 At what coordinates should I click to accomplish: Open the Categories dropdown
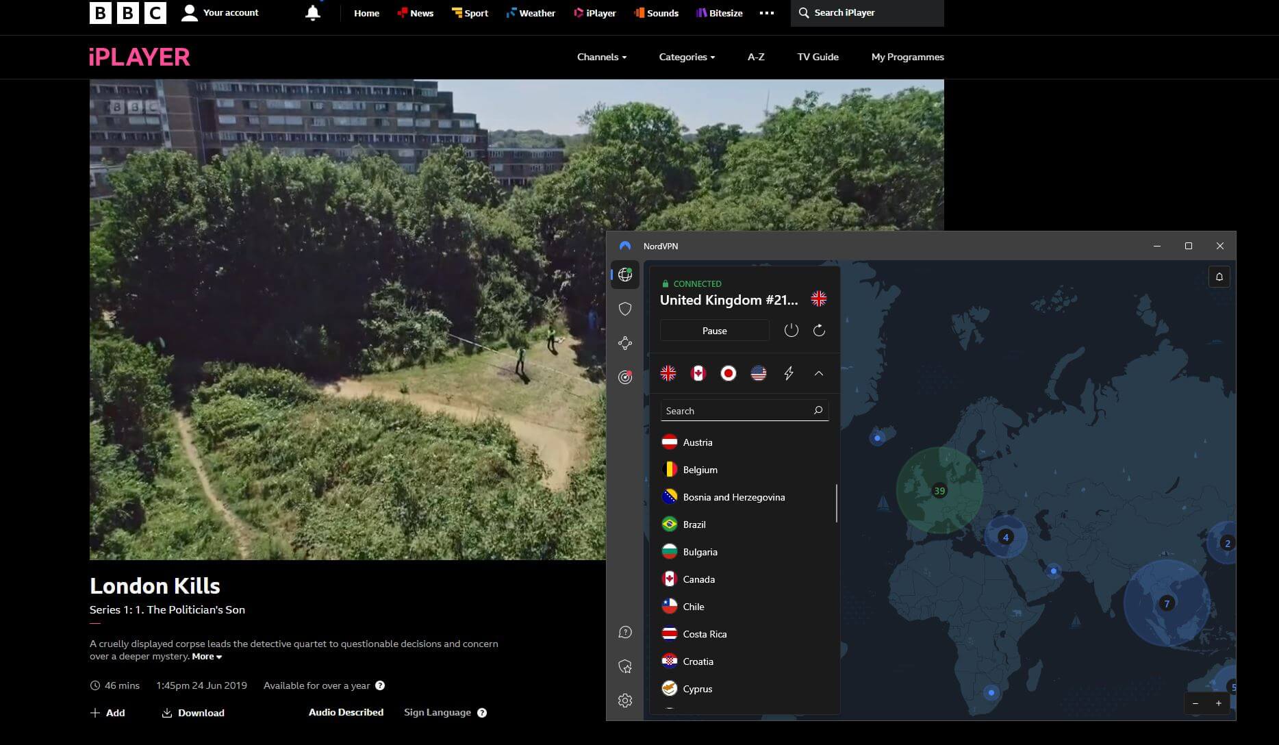click(687, 57)
